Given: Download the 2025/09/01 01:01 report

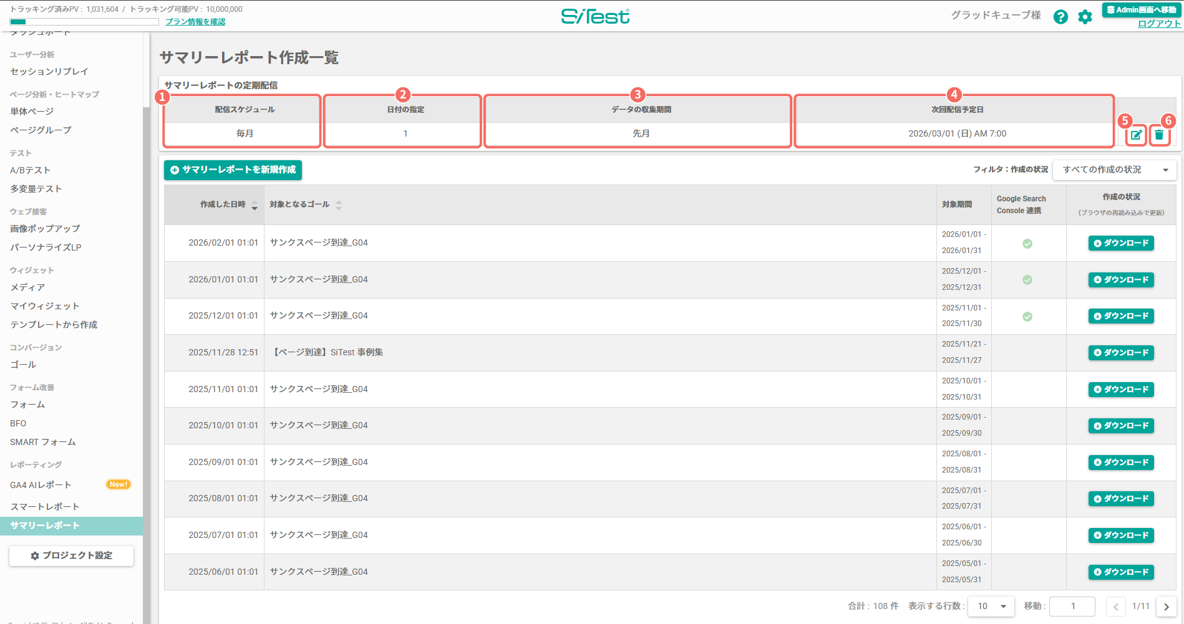Looking at the screenshot, I should tap(1121, 463).
